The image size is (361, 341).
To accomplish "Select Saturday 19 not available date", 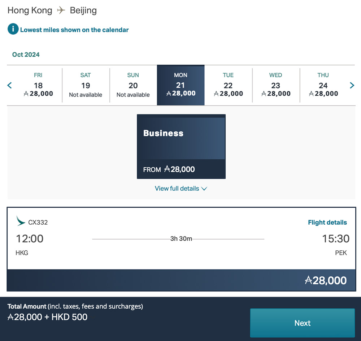I will click(86, 85).
